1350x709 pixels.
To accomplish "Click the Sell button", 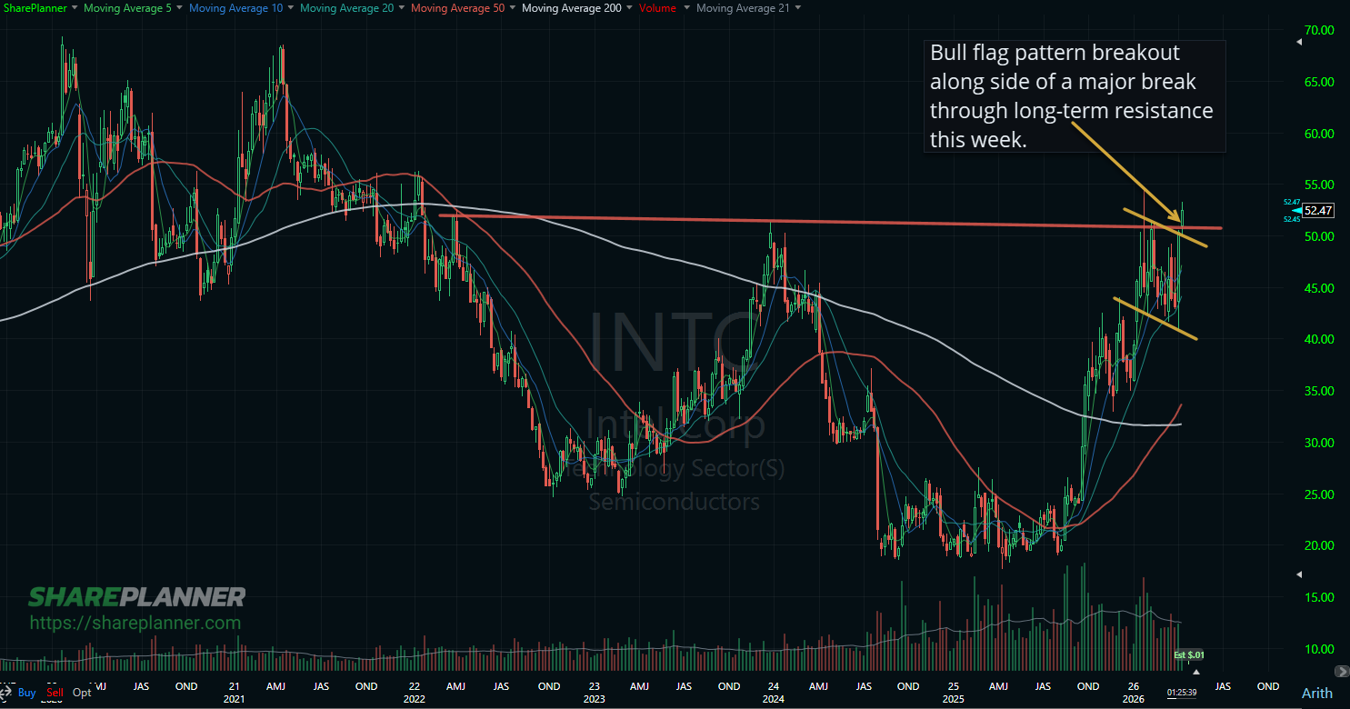I will click(54, 692).
